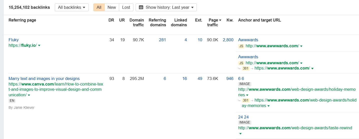Screen dimensions: 359x139
Task: Switch to the New backlinks tab
Action: (112, 7)
